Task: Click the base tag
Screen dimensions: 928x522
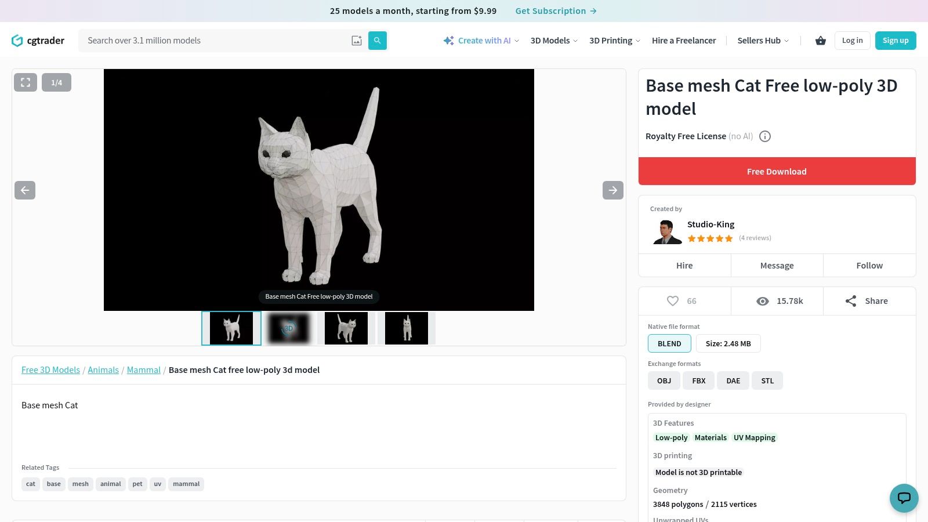Action: point(54,484)
